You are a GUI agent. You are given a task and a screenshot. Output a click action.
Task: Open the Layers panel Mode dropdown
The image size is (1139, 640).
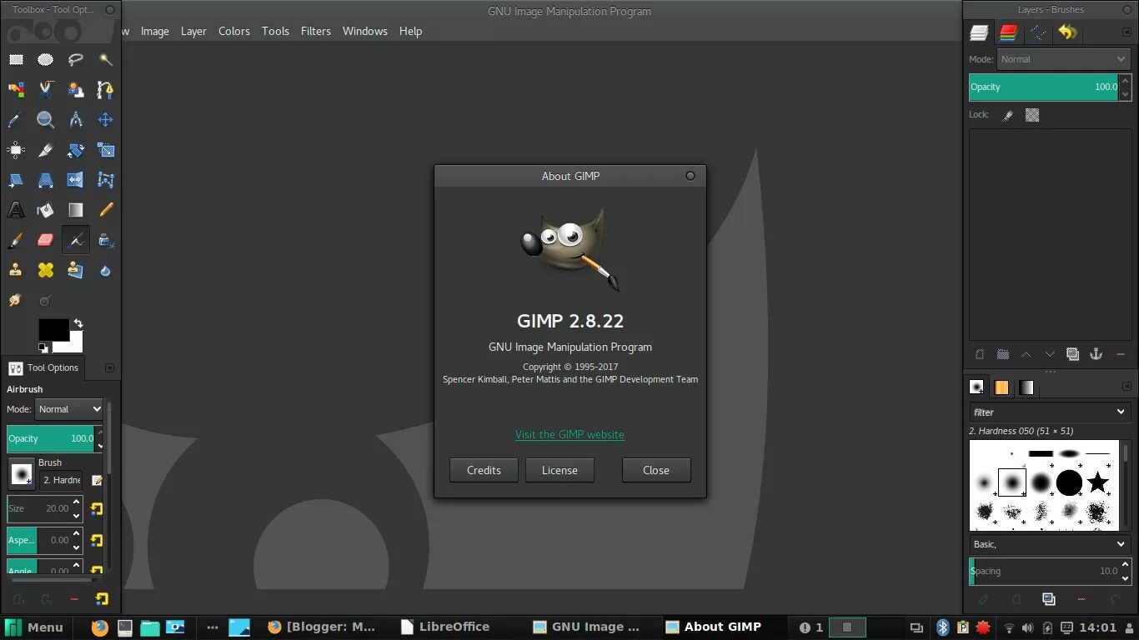coord(1064,59)
